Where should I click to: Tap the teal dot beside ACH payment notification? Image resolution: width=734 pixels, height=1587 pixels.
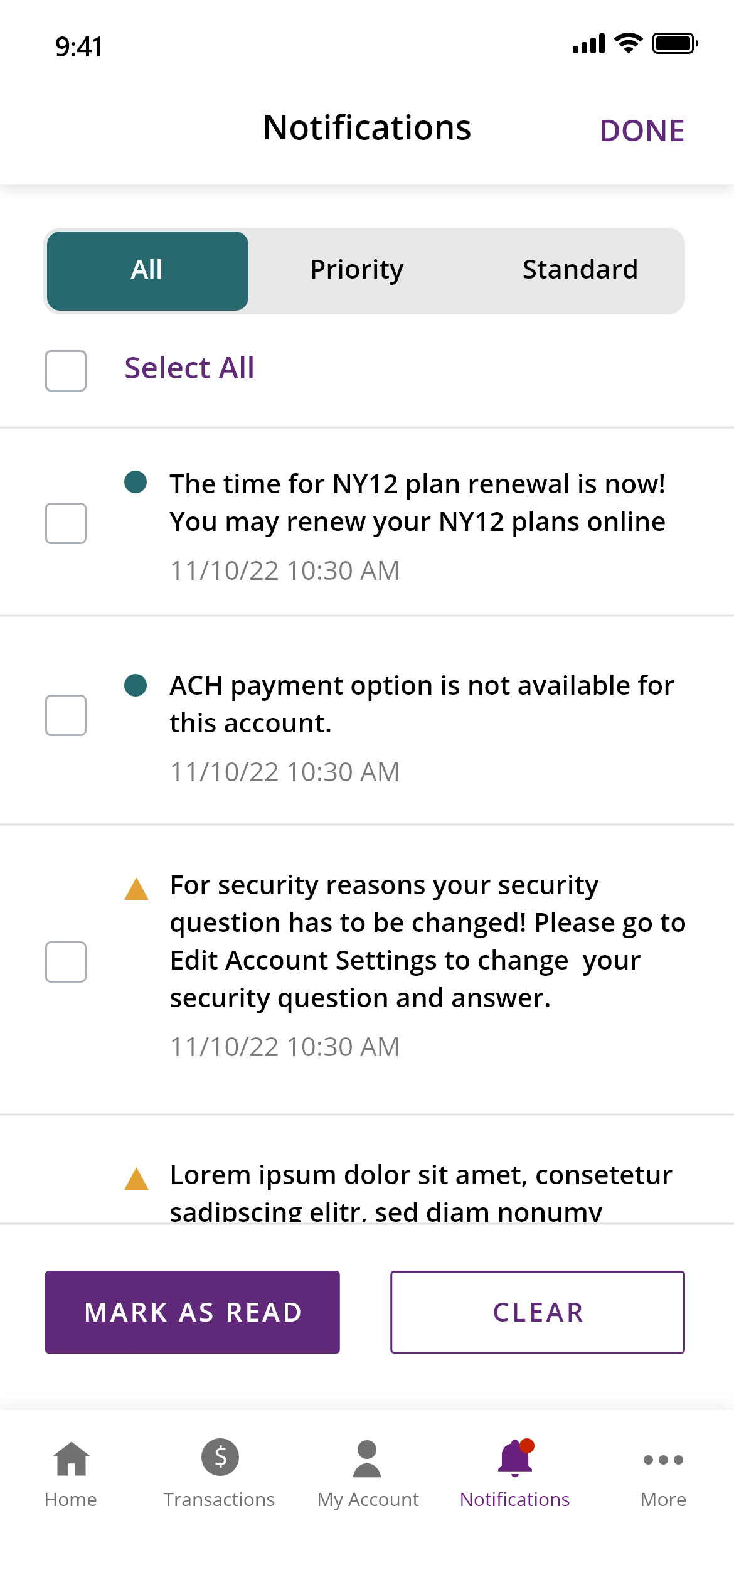click(136, 685)
